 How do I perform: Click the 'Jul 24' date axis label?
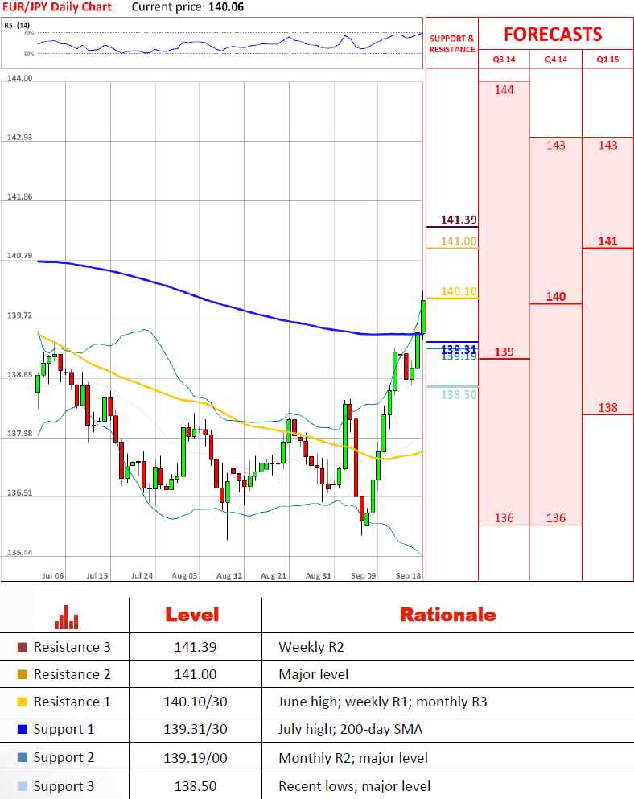click(142, 575)
